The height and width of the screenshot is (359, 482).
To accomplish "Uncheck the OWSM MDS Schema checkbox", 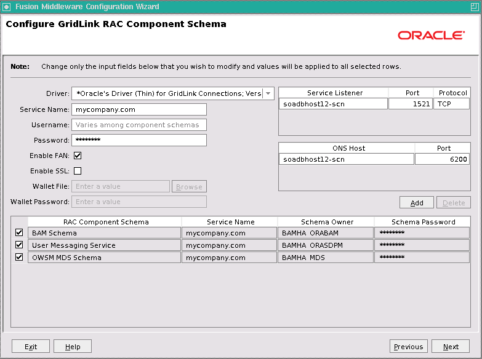I will [19, 257].
